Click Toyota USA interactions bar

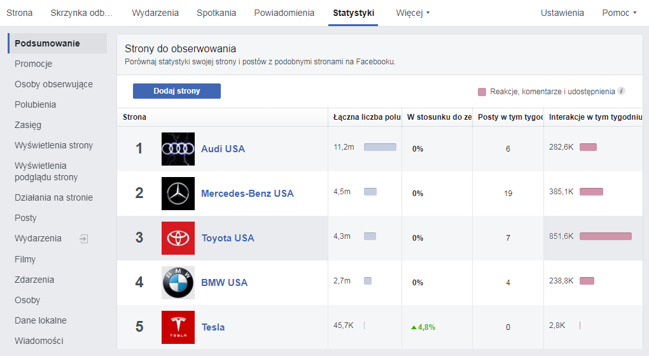coord(605,236)
